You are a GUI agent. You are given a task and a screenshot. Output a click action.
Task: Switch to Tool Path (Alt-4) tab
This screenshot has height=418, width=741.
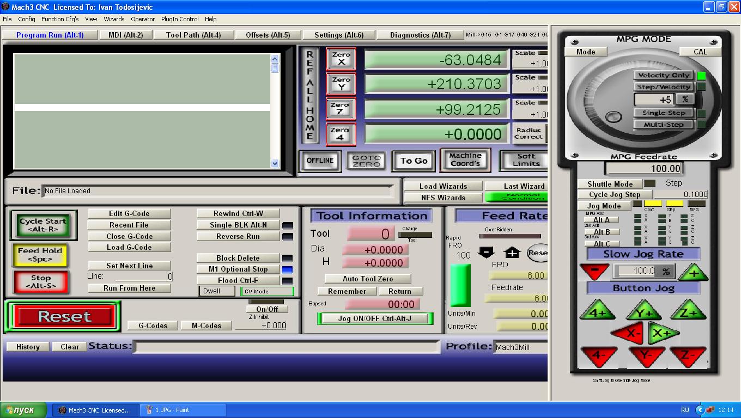click(x=193, y=35)
